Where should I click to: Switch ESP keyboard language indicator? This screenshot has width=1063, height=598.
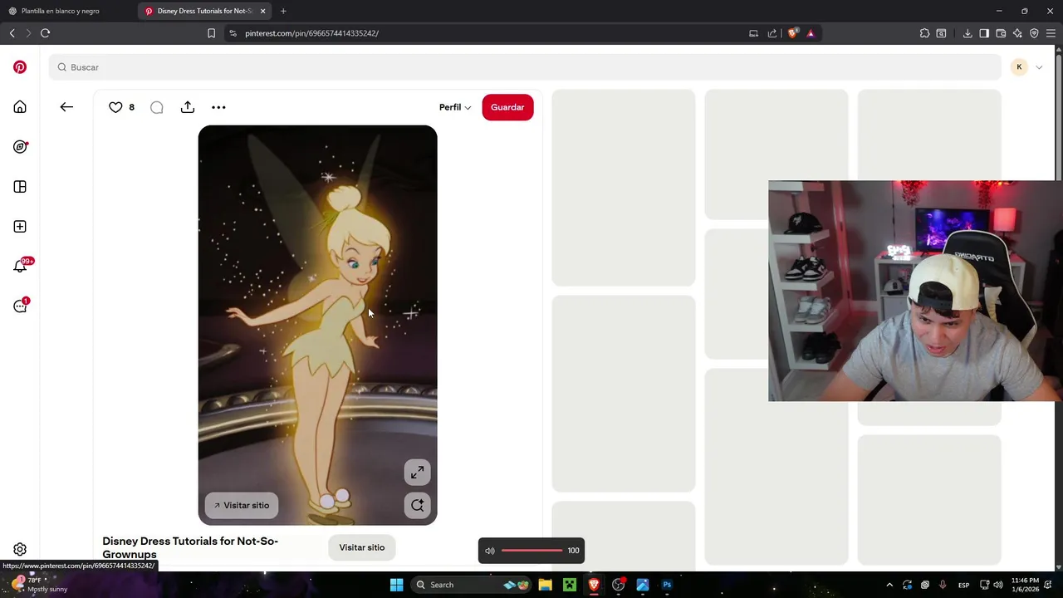pos(963,585)
